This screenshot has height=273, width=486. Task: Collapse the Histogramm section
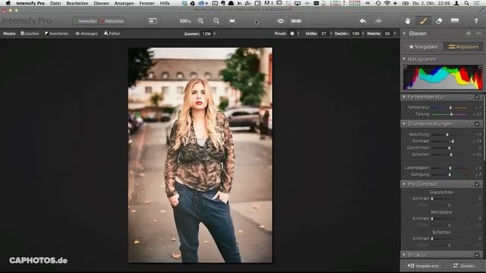tap(404, 59)
